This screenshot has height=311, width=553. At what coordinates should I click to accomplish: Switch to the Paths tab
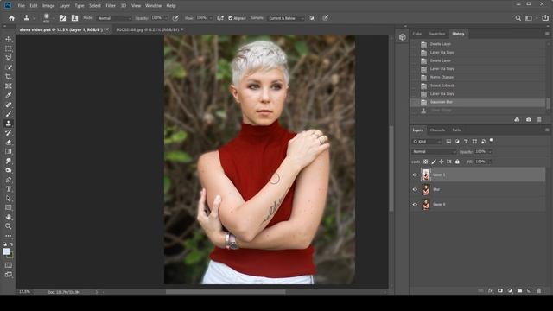[x=457, y=130]
